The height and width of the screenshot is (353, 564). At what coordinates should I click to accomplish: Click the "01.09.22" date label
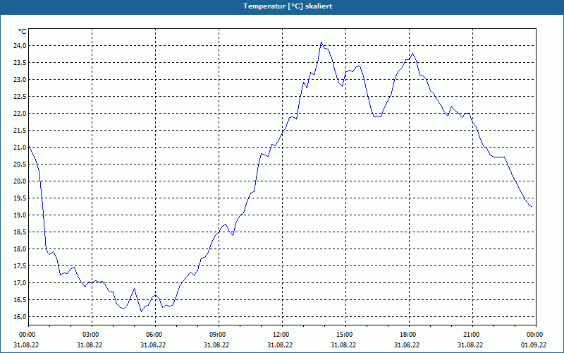[x=534, y=345]
